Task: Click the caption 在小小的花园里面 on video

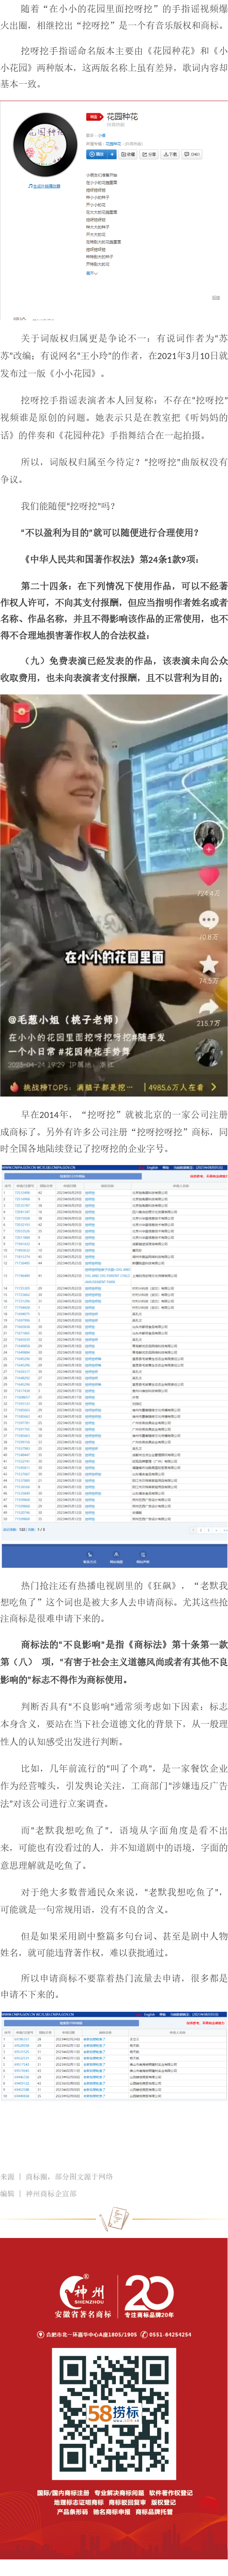Action: 114,957
